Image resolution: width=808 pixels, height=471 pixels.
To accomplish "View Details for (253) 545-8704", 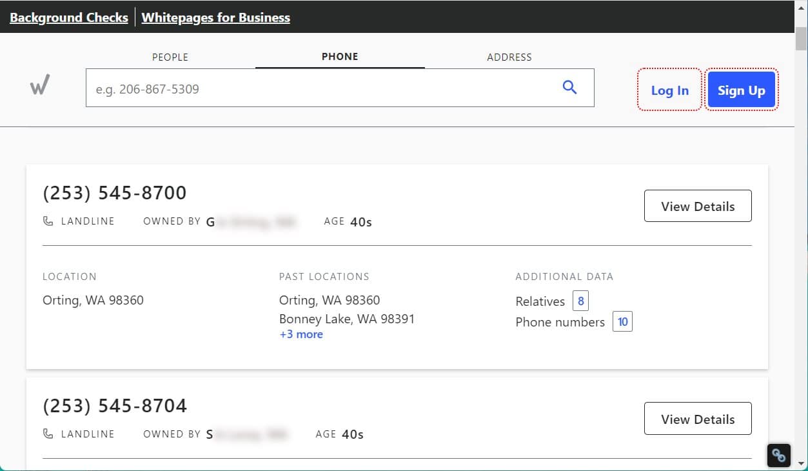I will (x=698, y=419).
